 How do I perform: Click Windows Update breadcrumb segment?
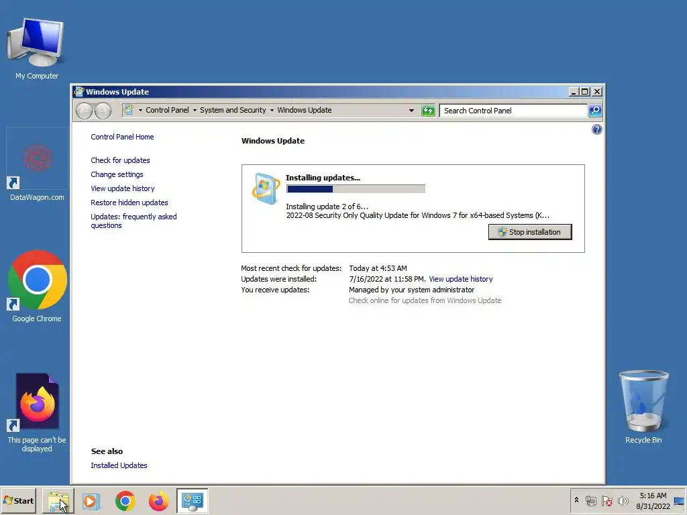305,110
